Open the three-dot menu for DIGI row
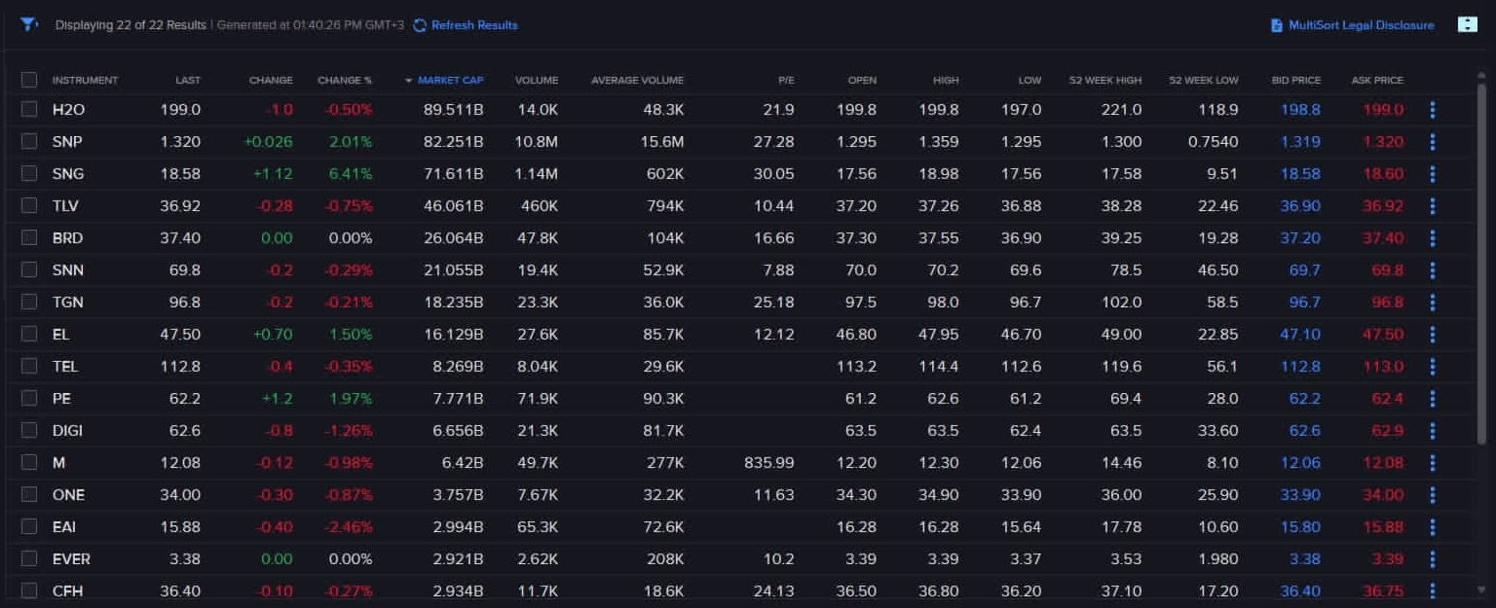Screen dimensions: 1496x608 coord(1433,431)
